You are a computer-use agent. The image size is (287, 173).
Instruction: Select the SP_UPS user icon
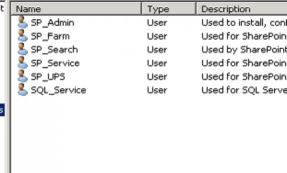pos(22,76)
